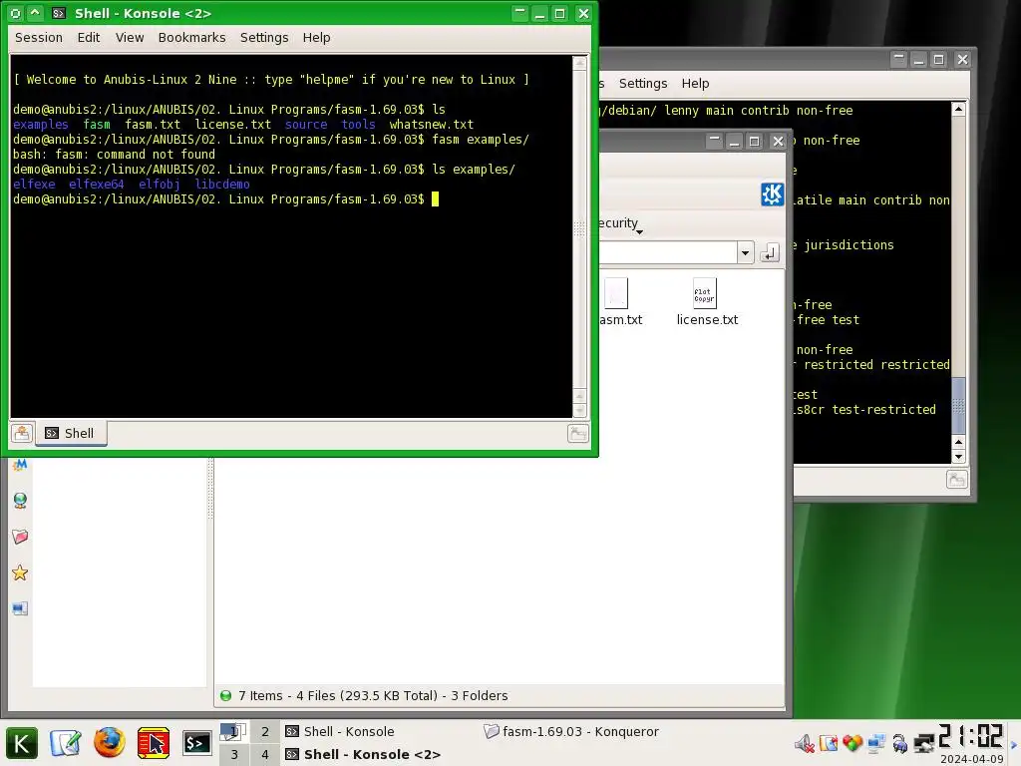Open the blue computer icon in Konqueror sidebar
The image size is (1021, 766).
tap(20, 609)
